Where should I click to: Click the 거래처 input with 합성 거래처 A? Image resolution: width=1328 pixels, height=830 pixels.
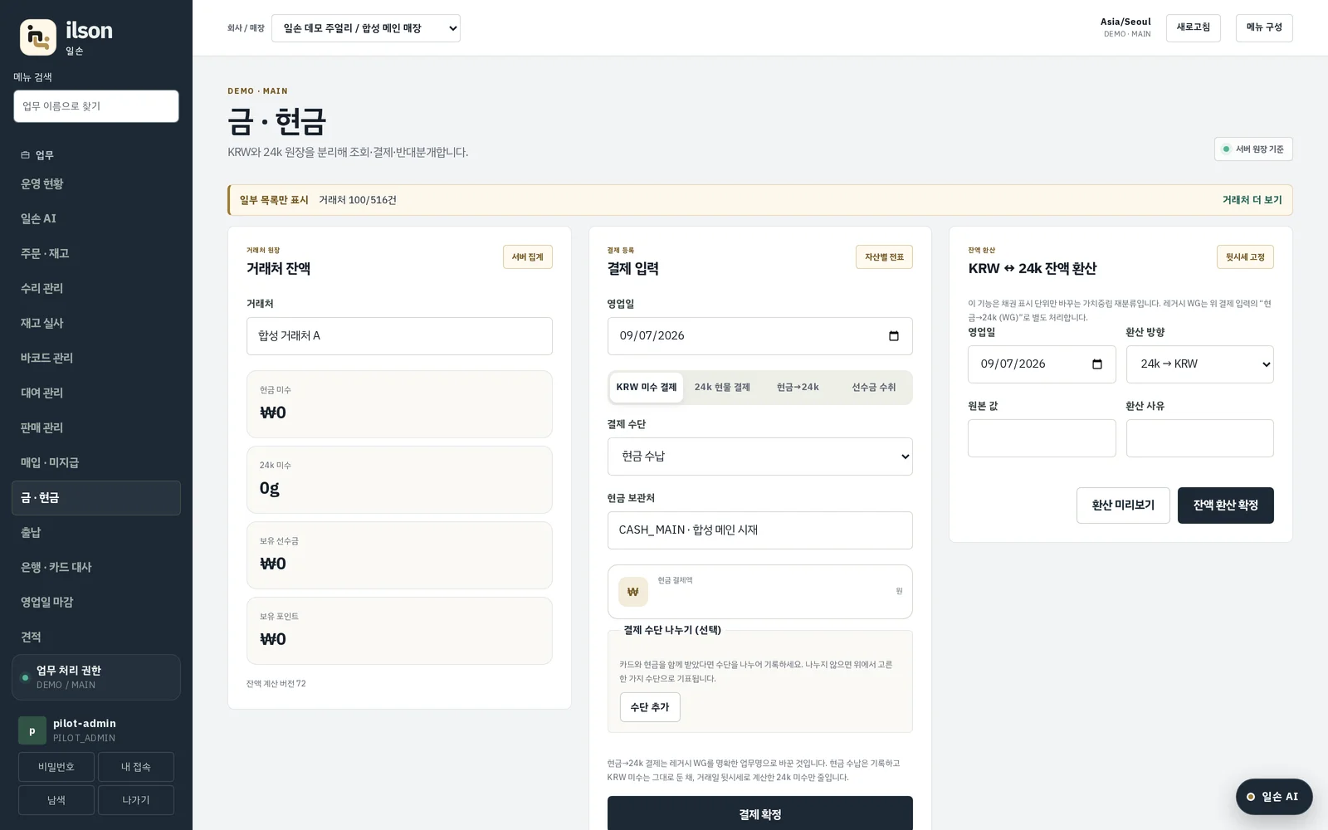pyautogui.click(x=399, y=336)
